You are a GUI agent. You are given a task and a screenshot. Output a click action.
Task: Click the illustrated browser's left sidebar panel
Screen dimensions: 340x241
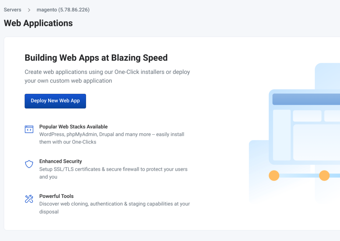point(282,135)
